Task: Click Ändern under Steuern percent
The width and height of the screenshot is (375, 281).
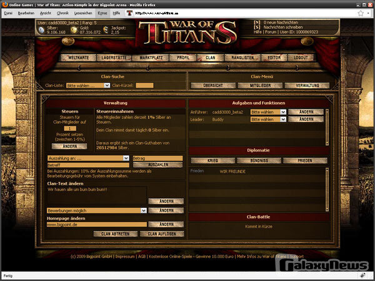Action: (x=69, y=146)
